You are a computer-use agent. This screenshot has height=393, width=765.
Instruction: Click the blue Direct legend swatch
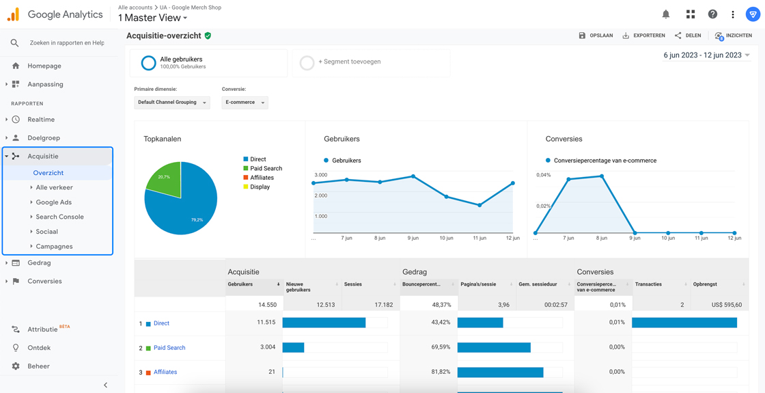[245, 159]
